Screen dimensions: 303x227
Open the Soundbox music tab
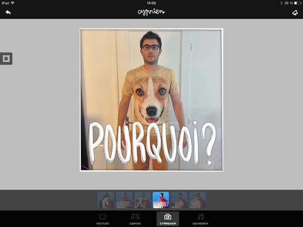[x=200, y=219]
